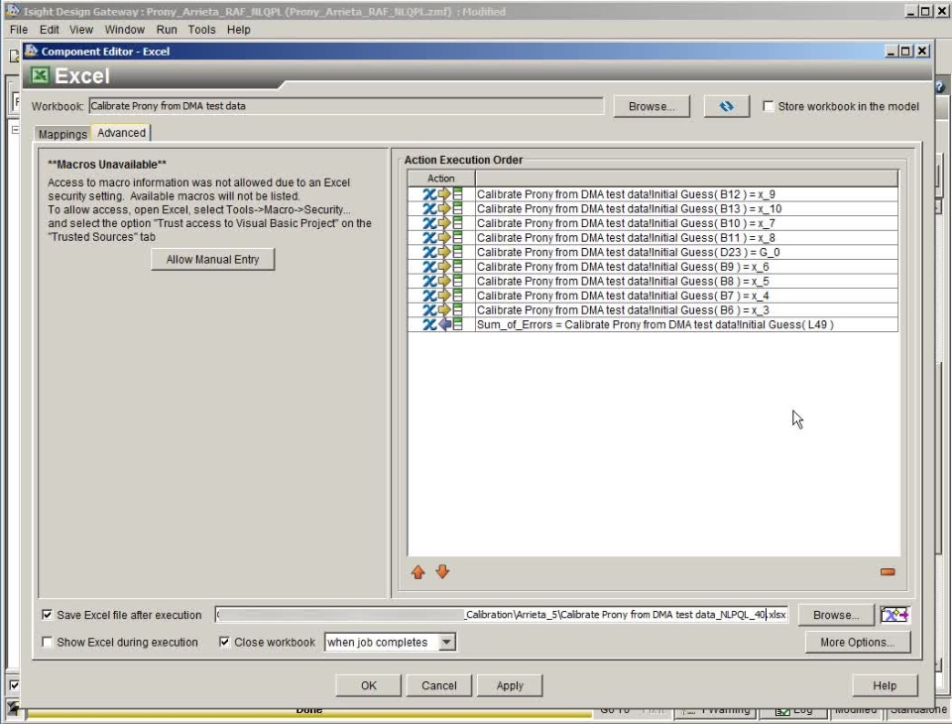The image size is (952, 724).
Task: Click the Action column header
Action: tap(440, 178)
